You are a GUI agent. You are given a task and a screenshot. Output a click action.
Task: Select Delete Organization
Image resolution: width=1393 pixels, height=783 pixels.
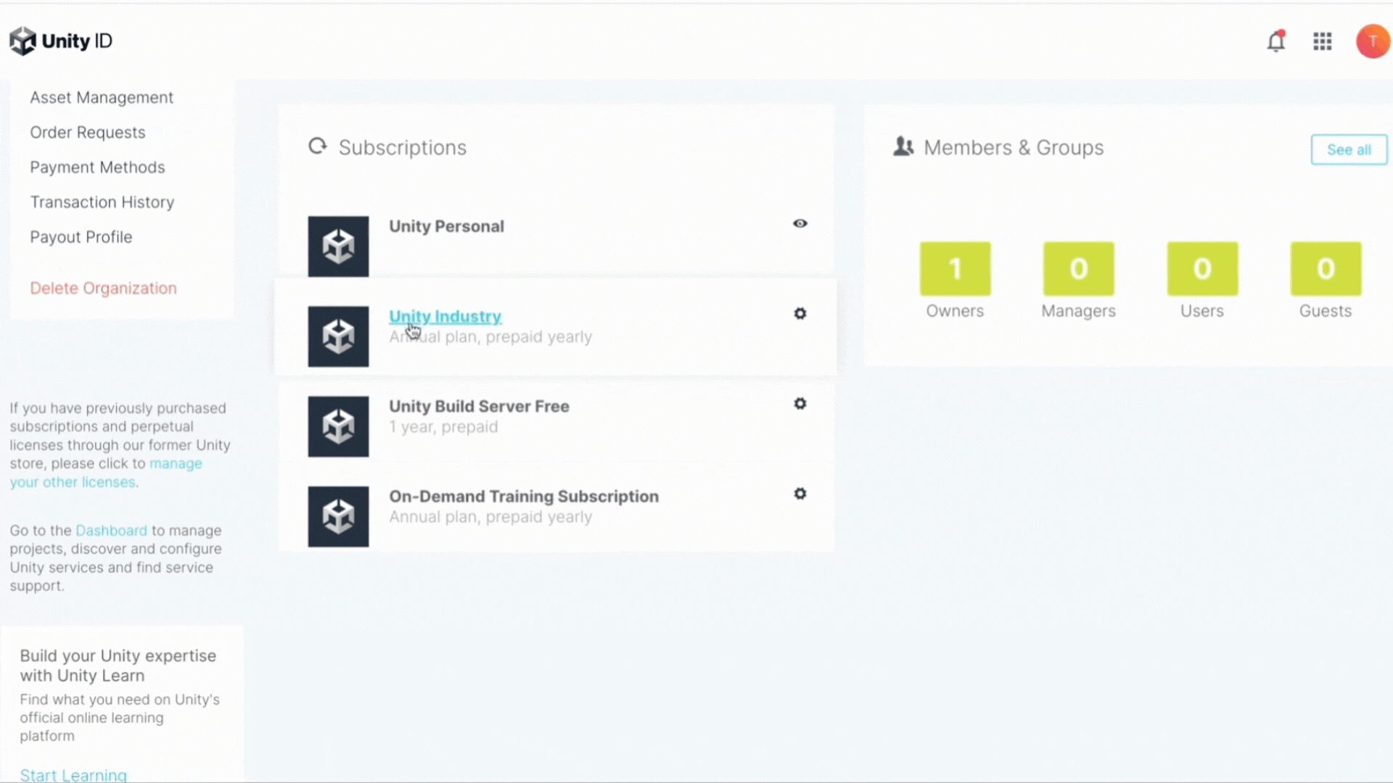pos(103,289)
